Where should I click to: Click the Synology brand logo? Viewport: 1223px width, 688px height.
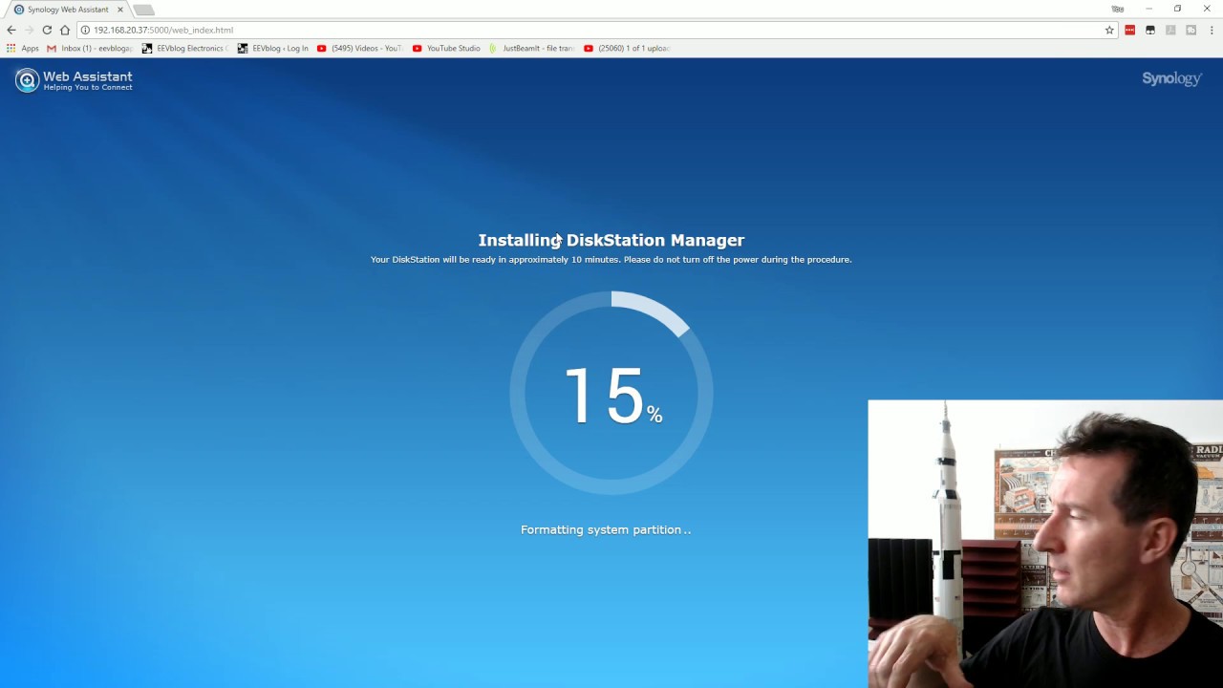point(1171,78)
